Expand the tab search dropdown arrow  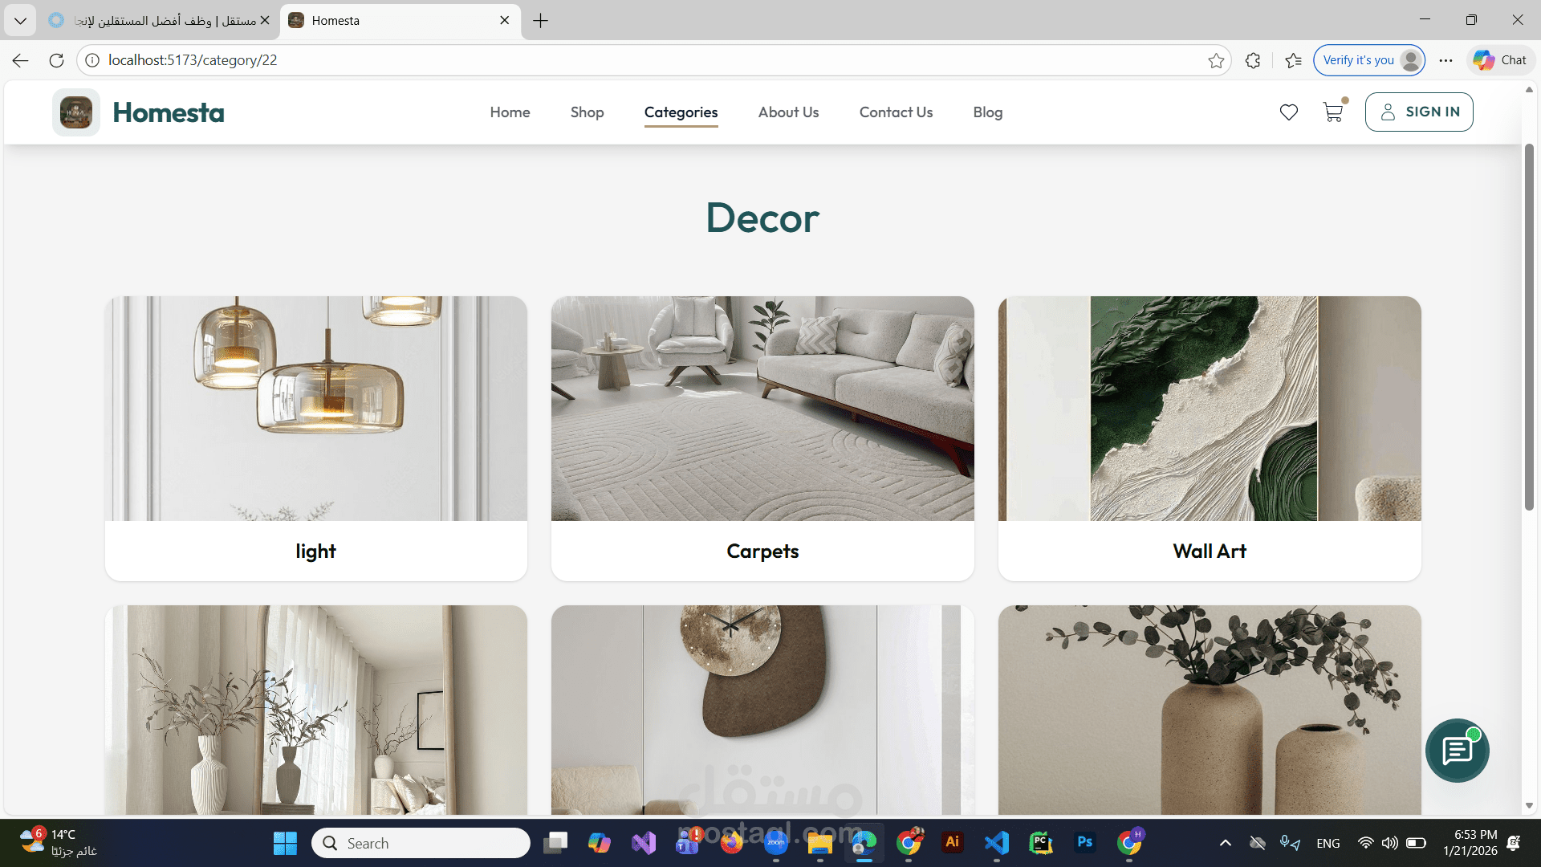(20, 21)
